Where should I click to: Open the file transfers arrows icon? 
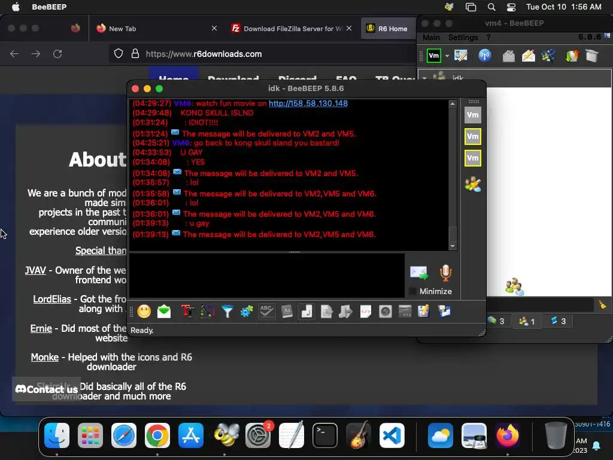(x=572, y=56)
